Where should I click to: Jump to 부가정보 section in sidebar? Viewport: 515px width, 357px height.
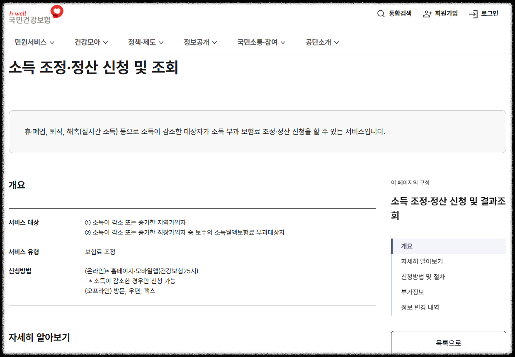coord(412,292)
